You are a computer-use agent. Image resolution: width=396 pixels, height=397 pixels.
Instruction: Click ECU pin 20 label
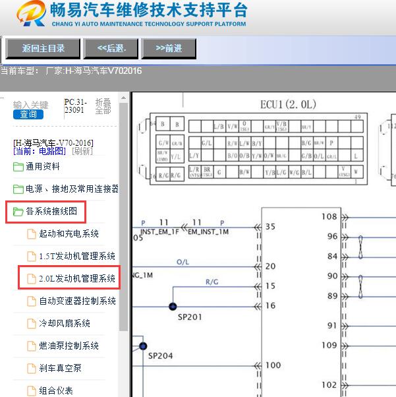(x=270, y=266)
